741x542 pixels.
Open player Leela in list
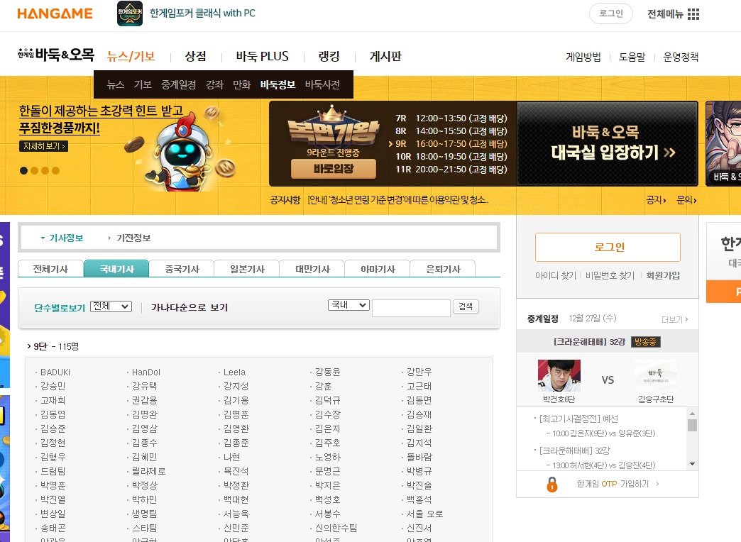[234, 372]
